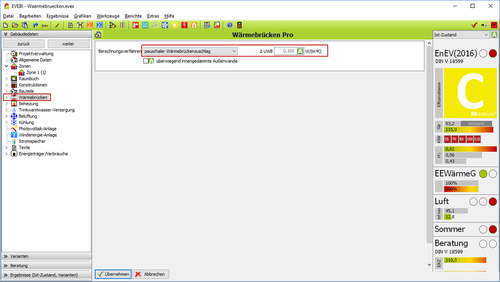Open the Ist-Zustand variant dropdown
The image size is (500, 282).
461,35
